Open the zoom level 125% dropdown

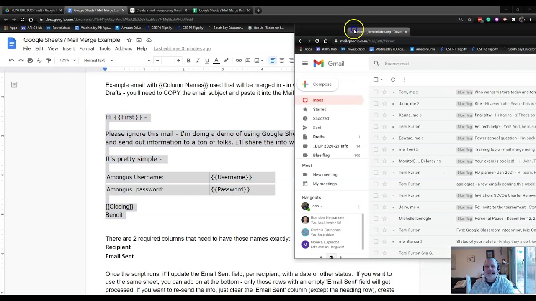[x=67, y=60]
